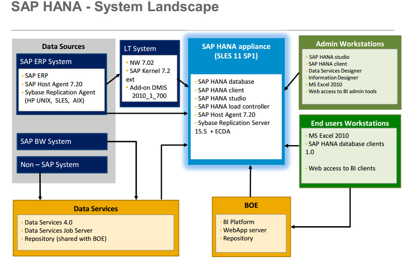Click the End users Workstations header
The height and width of the screenshot is (264, 408).
[x=349, y=123]
